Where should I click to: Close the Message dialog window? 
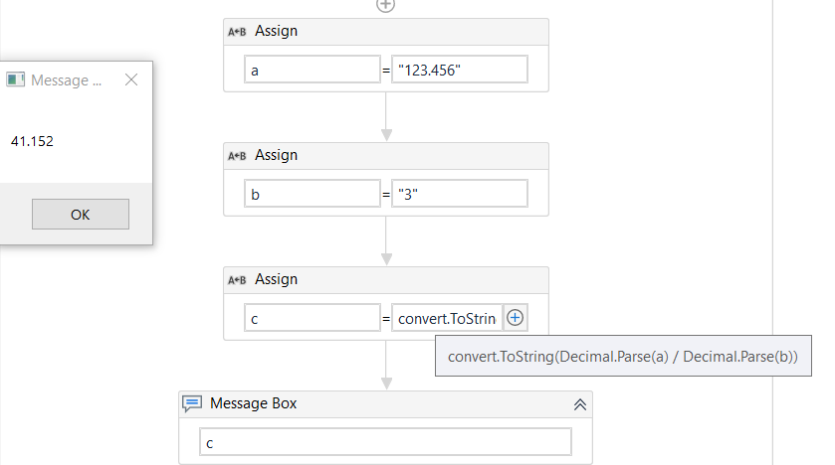tap(131, 80)
